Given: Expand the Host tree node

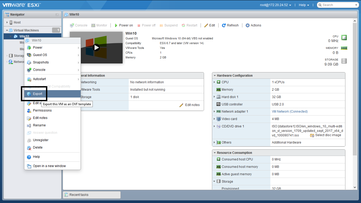Looking at the screenshot, I should click(7, 22).
